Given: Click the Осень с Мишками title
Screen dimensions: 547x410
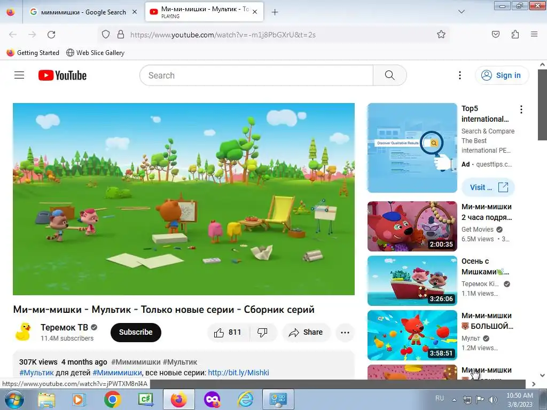Looking at the screenshot, I should tap(485, 266).
